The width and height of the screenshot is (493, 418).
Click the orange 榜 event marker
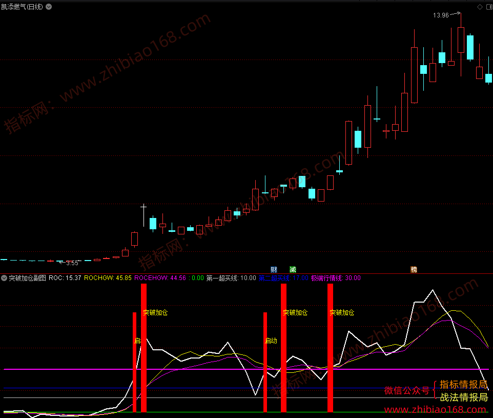(414, 269)
